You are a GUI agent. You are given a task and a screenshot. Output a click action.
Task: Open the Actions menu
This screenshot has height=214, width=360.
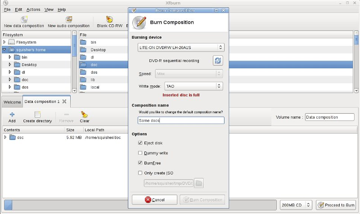coord(33,9)
